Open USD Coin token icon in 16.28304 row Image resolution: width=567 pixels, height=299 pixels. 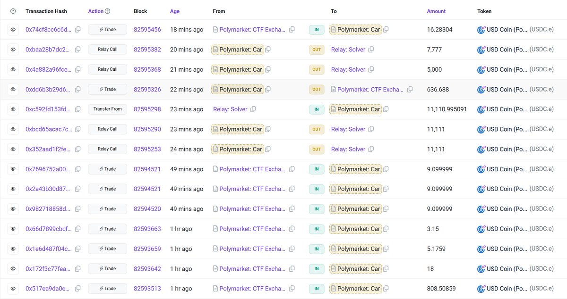481,30
